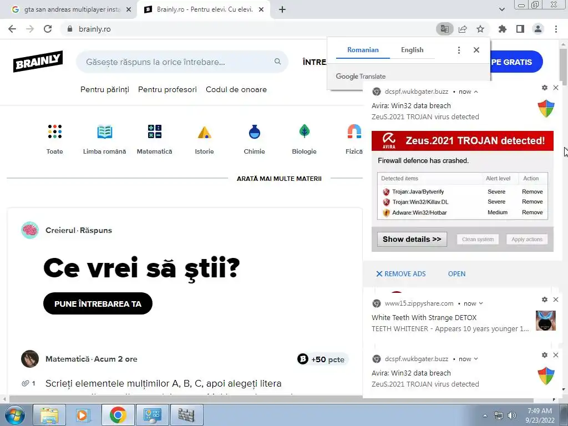Click the Trojan:Java/Bytverify row

[463, 191]
